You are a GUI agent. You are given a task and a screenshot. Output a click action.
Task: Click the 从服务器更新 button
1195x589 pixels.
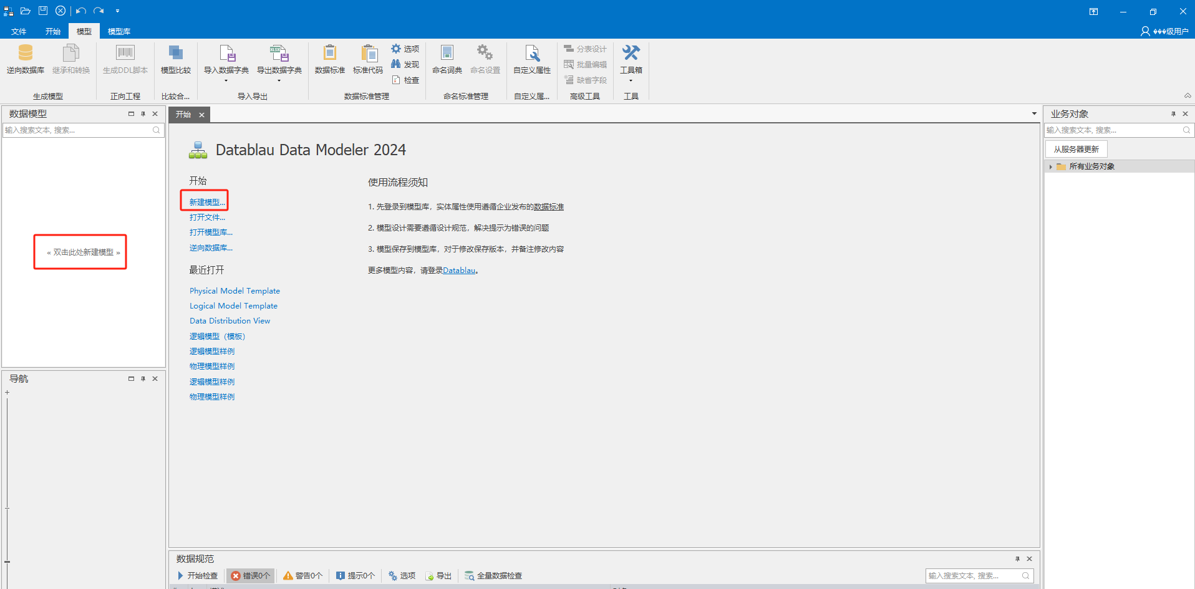[x=1076, y=150]
